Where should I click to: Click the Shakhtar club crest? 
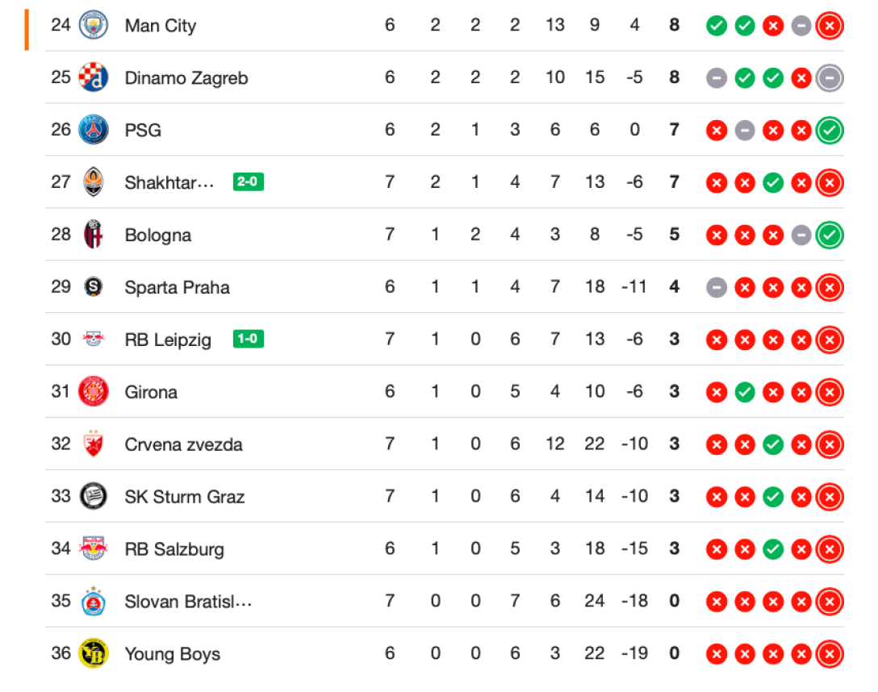[94, 182]
